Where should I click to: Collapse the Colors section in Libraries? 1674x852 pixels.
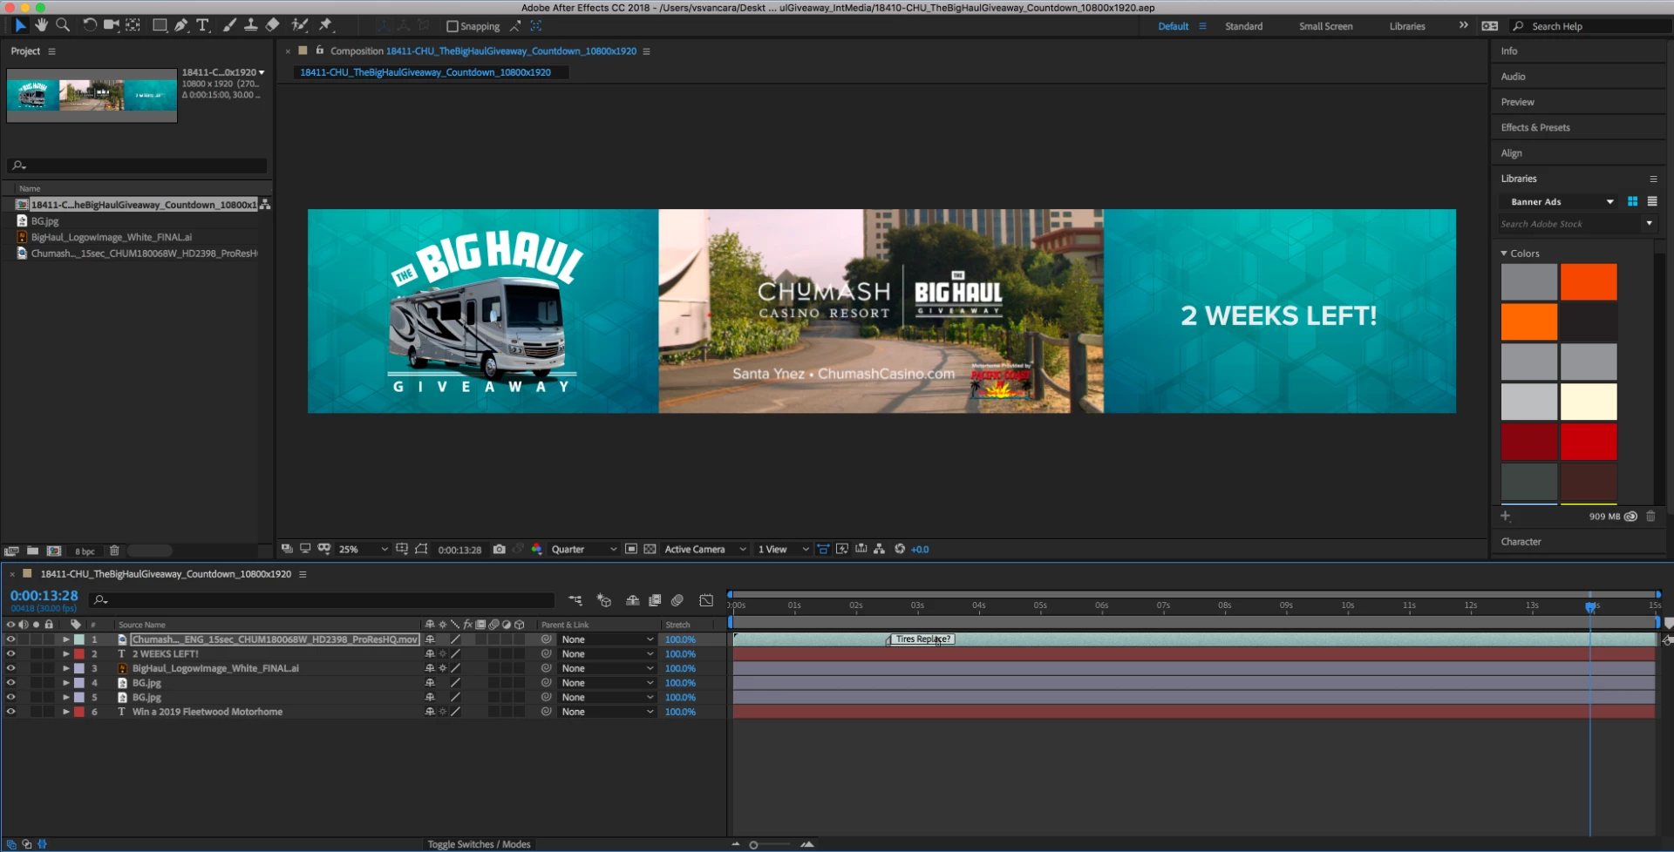[1504, 254]
